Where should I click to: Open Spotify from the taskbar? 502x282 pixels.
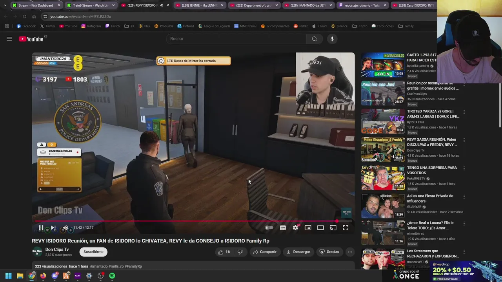coord(112,276)
